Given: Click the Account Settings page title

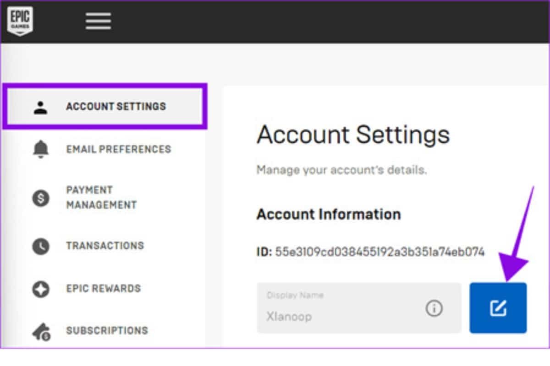Looking at the screenshot, I should pos(353,135).
